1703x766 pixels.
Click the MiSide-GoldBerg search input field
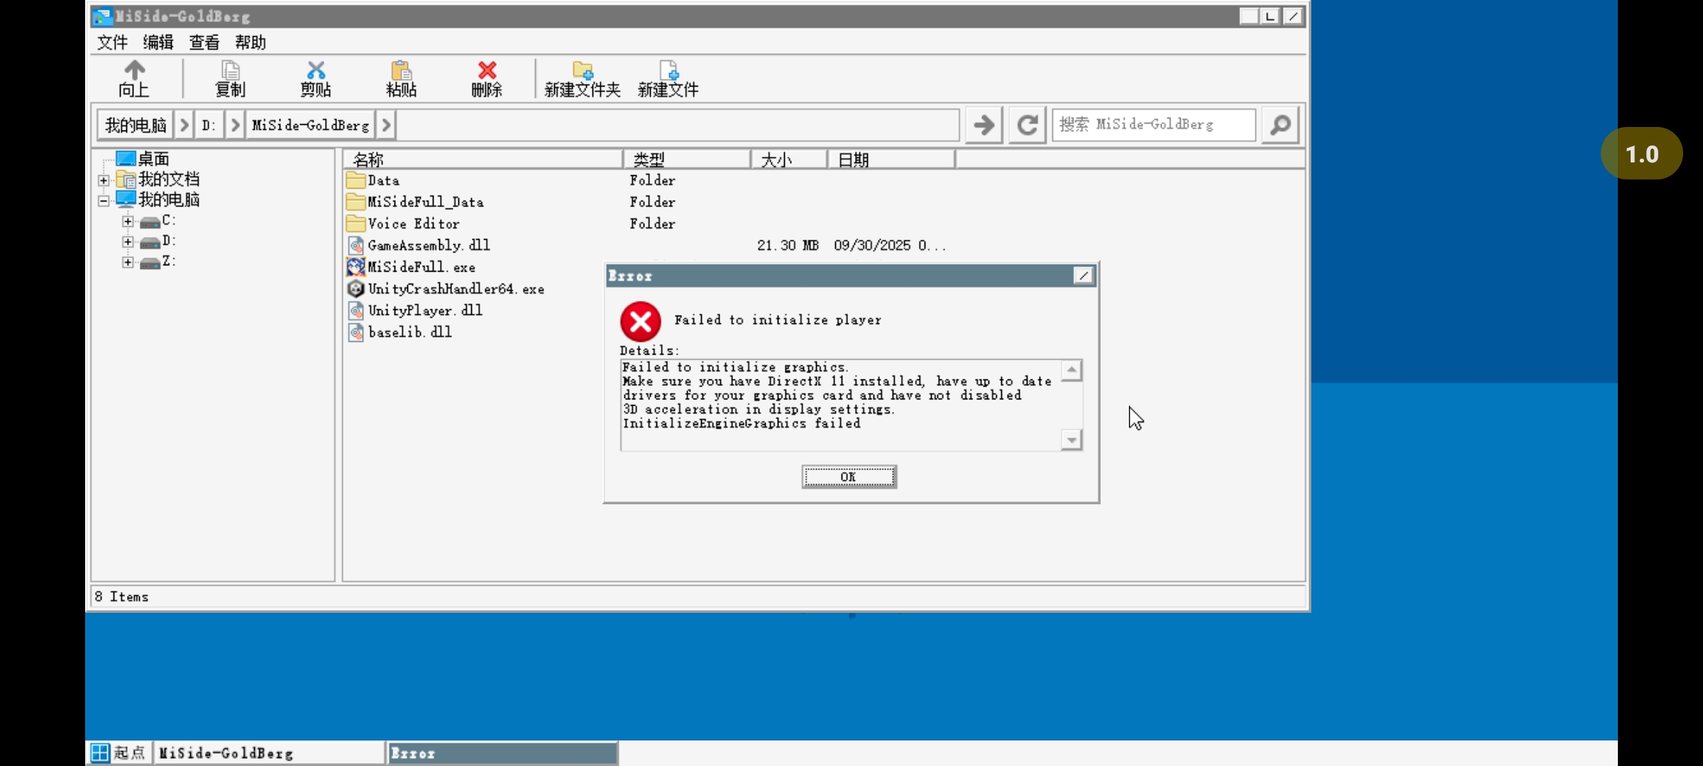click(1153, 125)
